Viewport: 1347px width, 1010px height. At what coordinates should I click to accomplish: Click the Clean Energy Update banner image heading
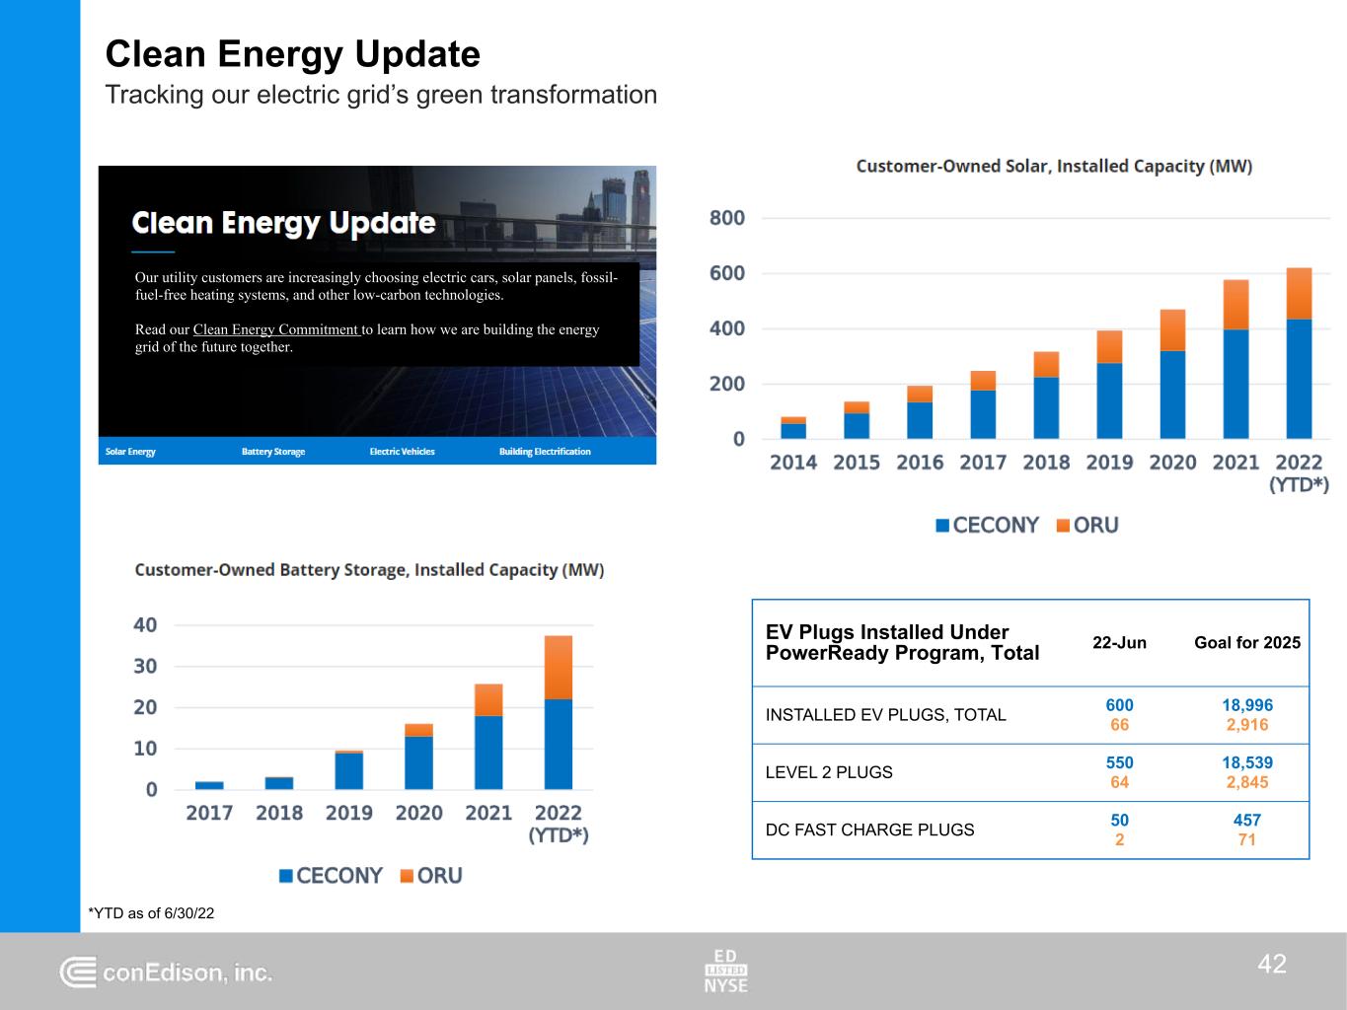click(x=284, y=223)
